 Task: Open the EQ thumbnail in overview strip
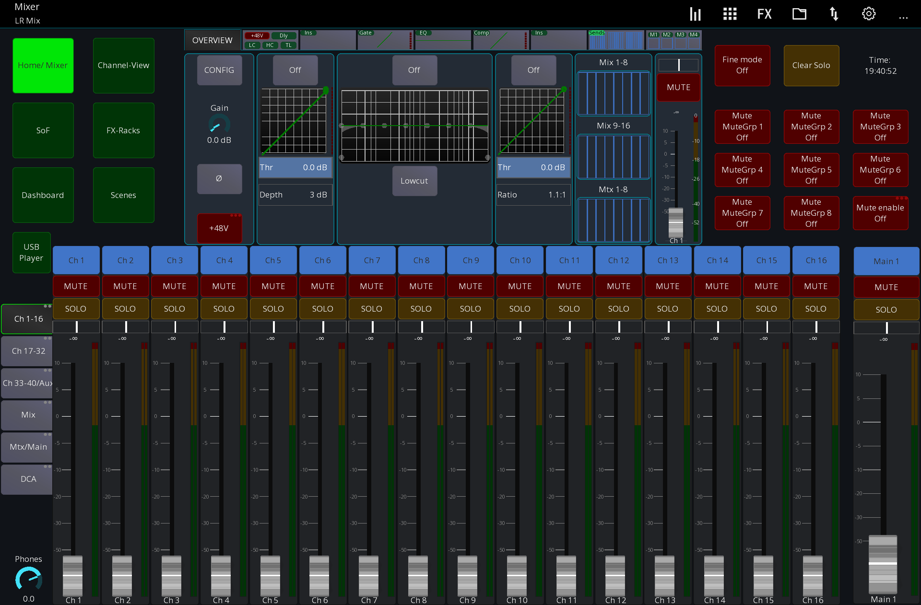tap(443, 40)
